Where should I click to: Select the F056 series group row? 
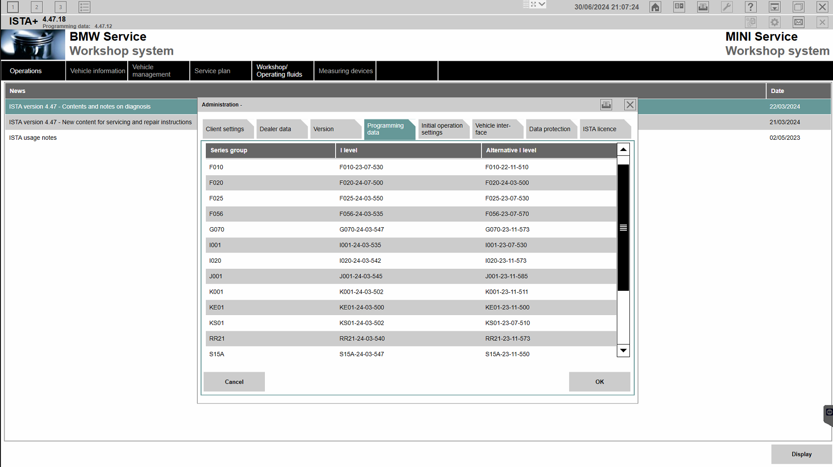pos(411,214)
